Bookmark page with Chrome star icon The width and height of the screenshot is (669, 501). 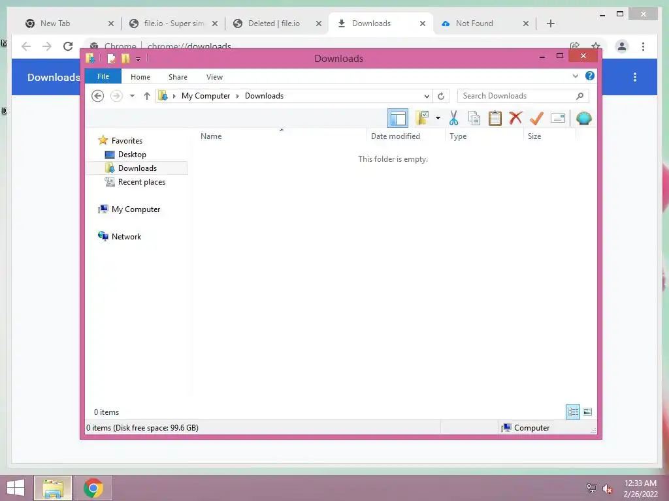[596, 46]
